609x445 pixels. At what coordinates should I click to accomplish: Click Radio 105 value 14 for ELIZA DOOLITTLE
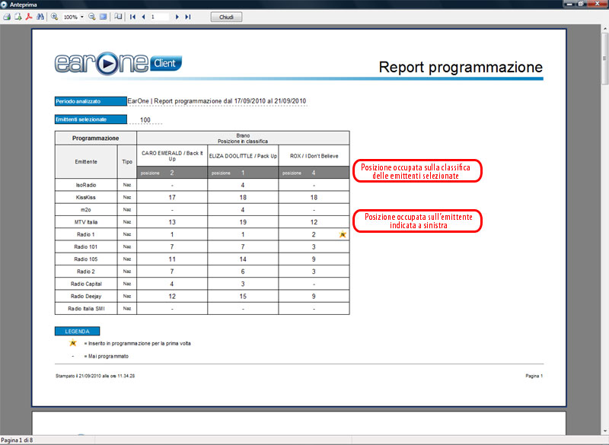[x=243, y=259]
